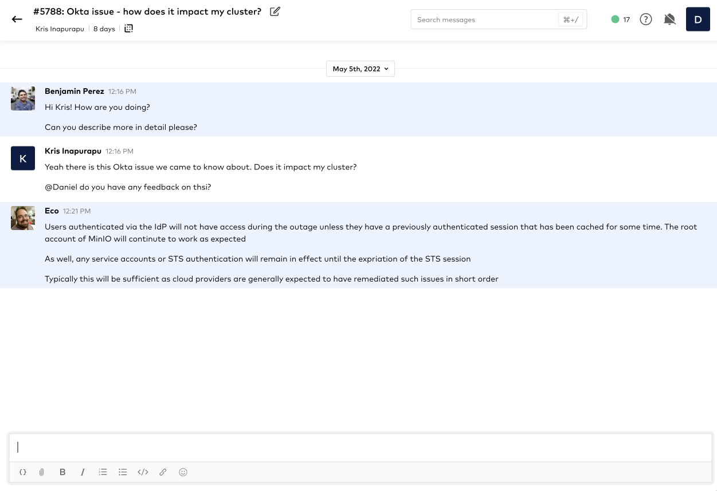Open the D user profile avatar

[698, 19]
